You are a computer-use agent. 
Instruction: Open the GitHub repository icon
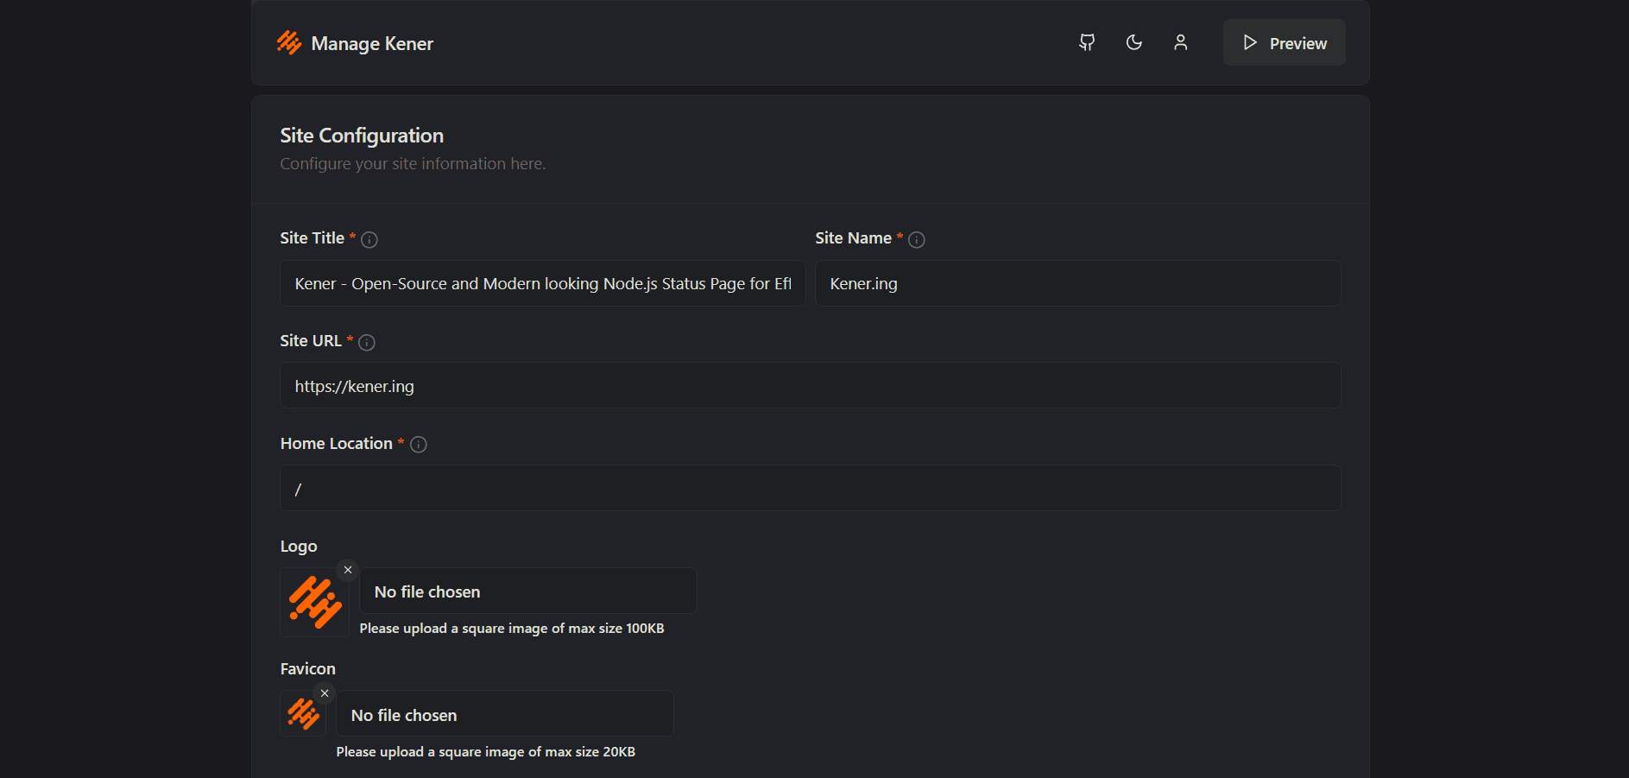[1086, 42]
